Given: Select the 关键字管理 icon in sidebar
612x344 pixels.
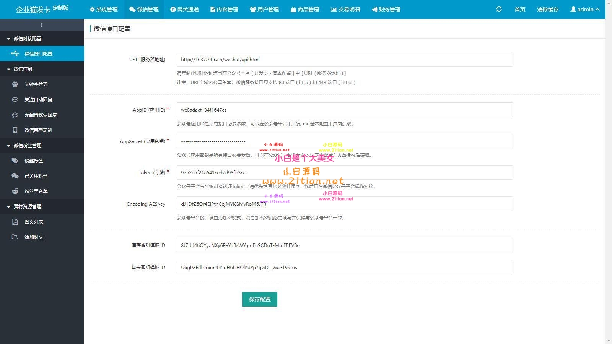Looking at the screenshot, I should 15,84.
